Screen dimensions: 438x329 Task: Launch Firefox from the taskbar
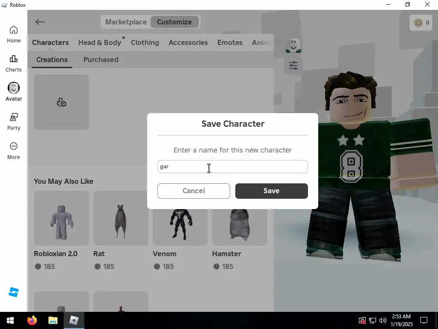click(32, 320)
